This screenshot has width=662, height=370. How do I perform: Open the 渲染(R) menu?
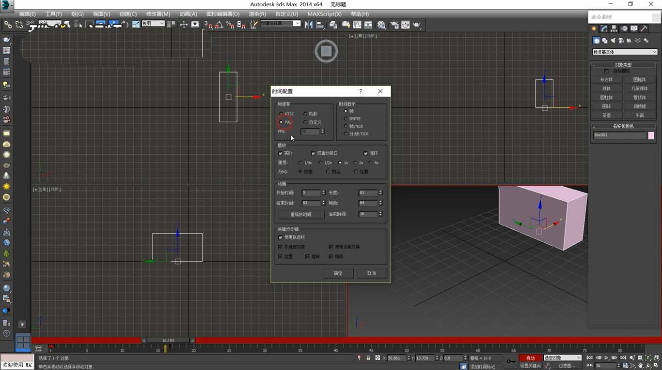tap(257, 14)
